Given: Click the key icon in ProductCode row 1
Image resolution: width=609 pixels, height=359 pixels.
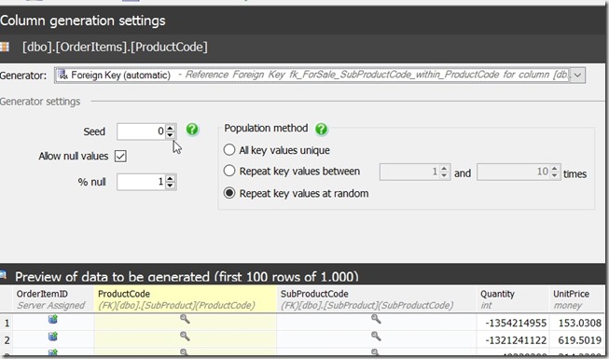Looking at the screenshot, I should pyautogui.click(x=185, y=319).
